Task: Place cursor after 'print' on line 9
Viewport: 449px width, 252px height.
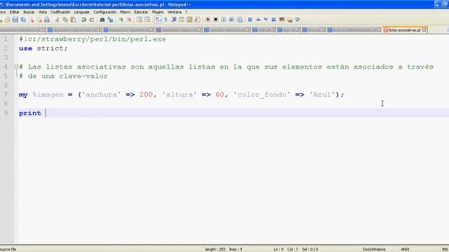Action: click(x=46, y=113)
